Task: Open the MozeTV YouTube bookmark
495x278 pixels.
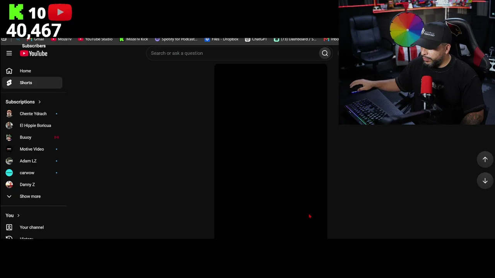Action: click(x=61, y=39)
